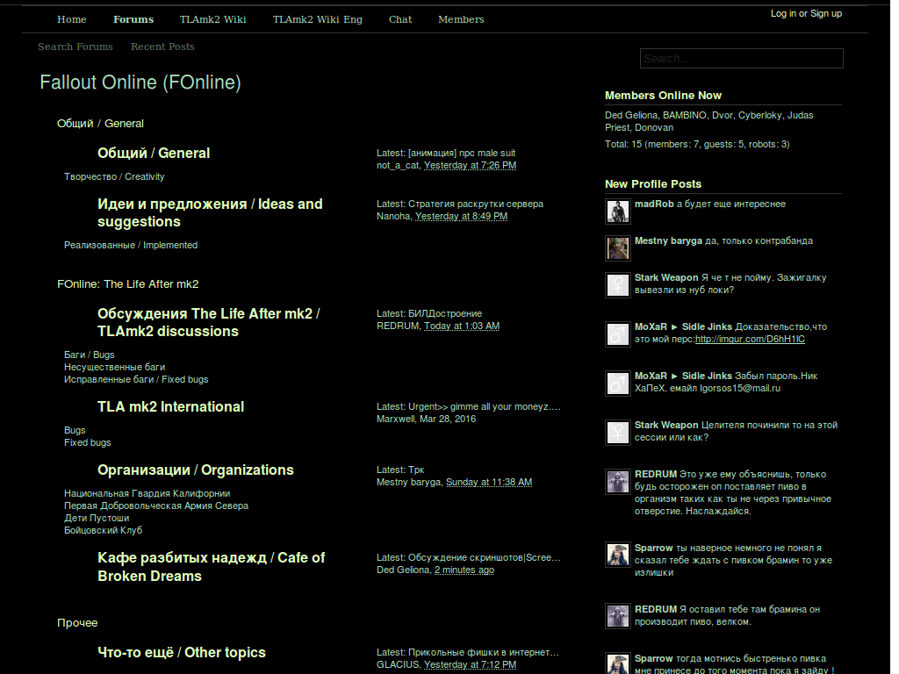Viewport: 899px width, 674px height.
Task: Click Log in or Sign up
Action: [806, 13]
